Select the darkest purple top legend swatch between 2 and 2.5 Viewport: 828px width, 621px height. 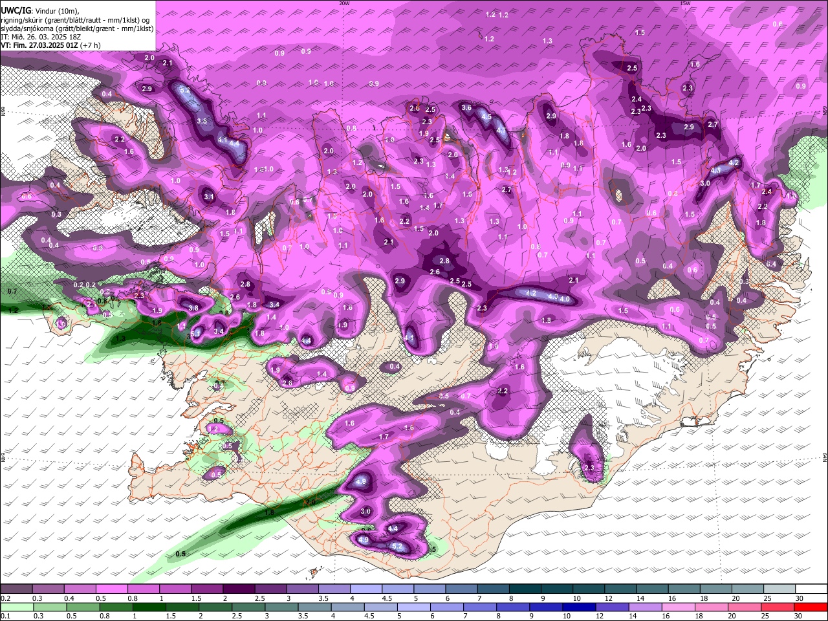click(239, 589)
